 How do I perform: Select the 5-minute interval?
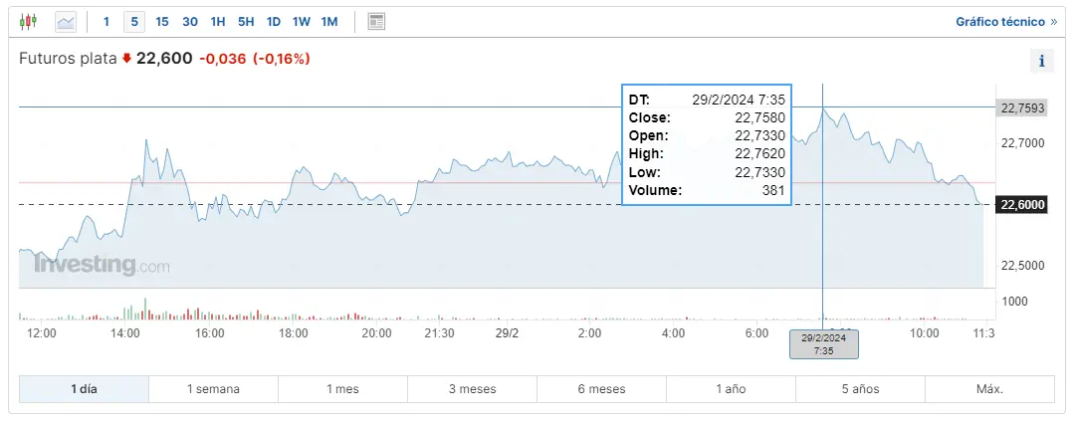pyautogui.click(x=134, y=21)
